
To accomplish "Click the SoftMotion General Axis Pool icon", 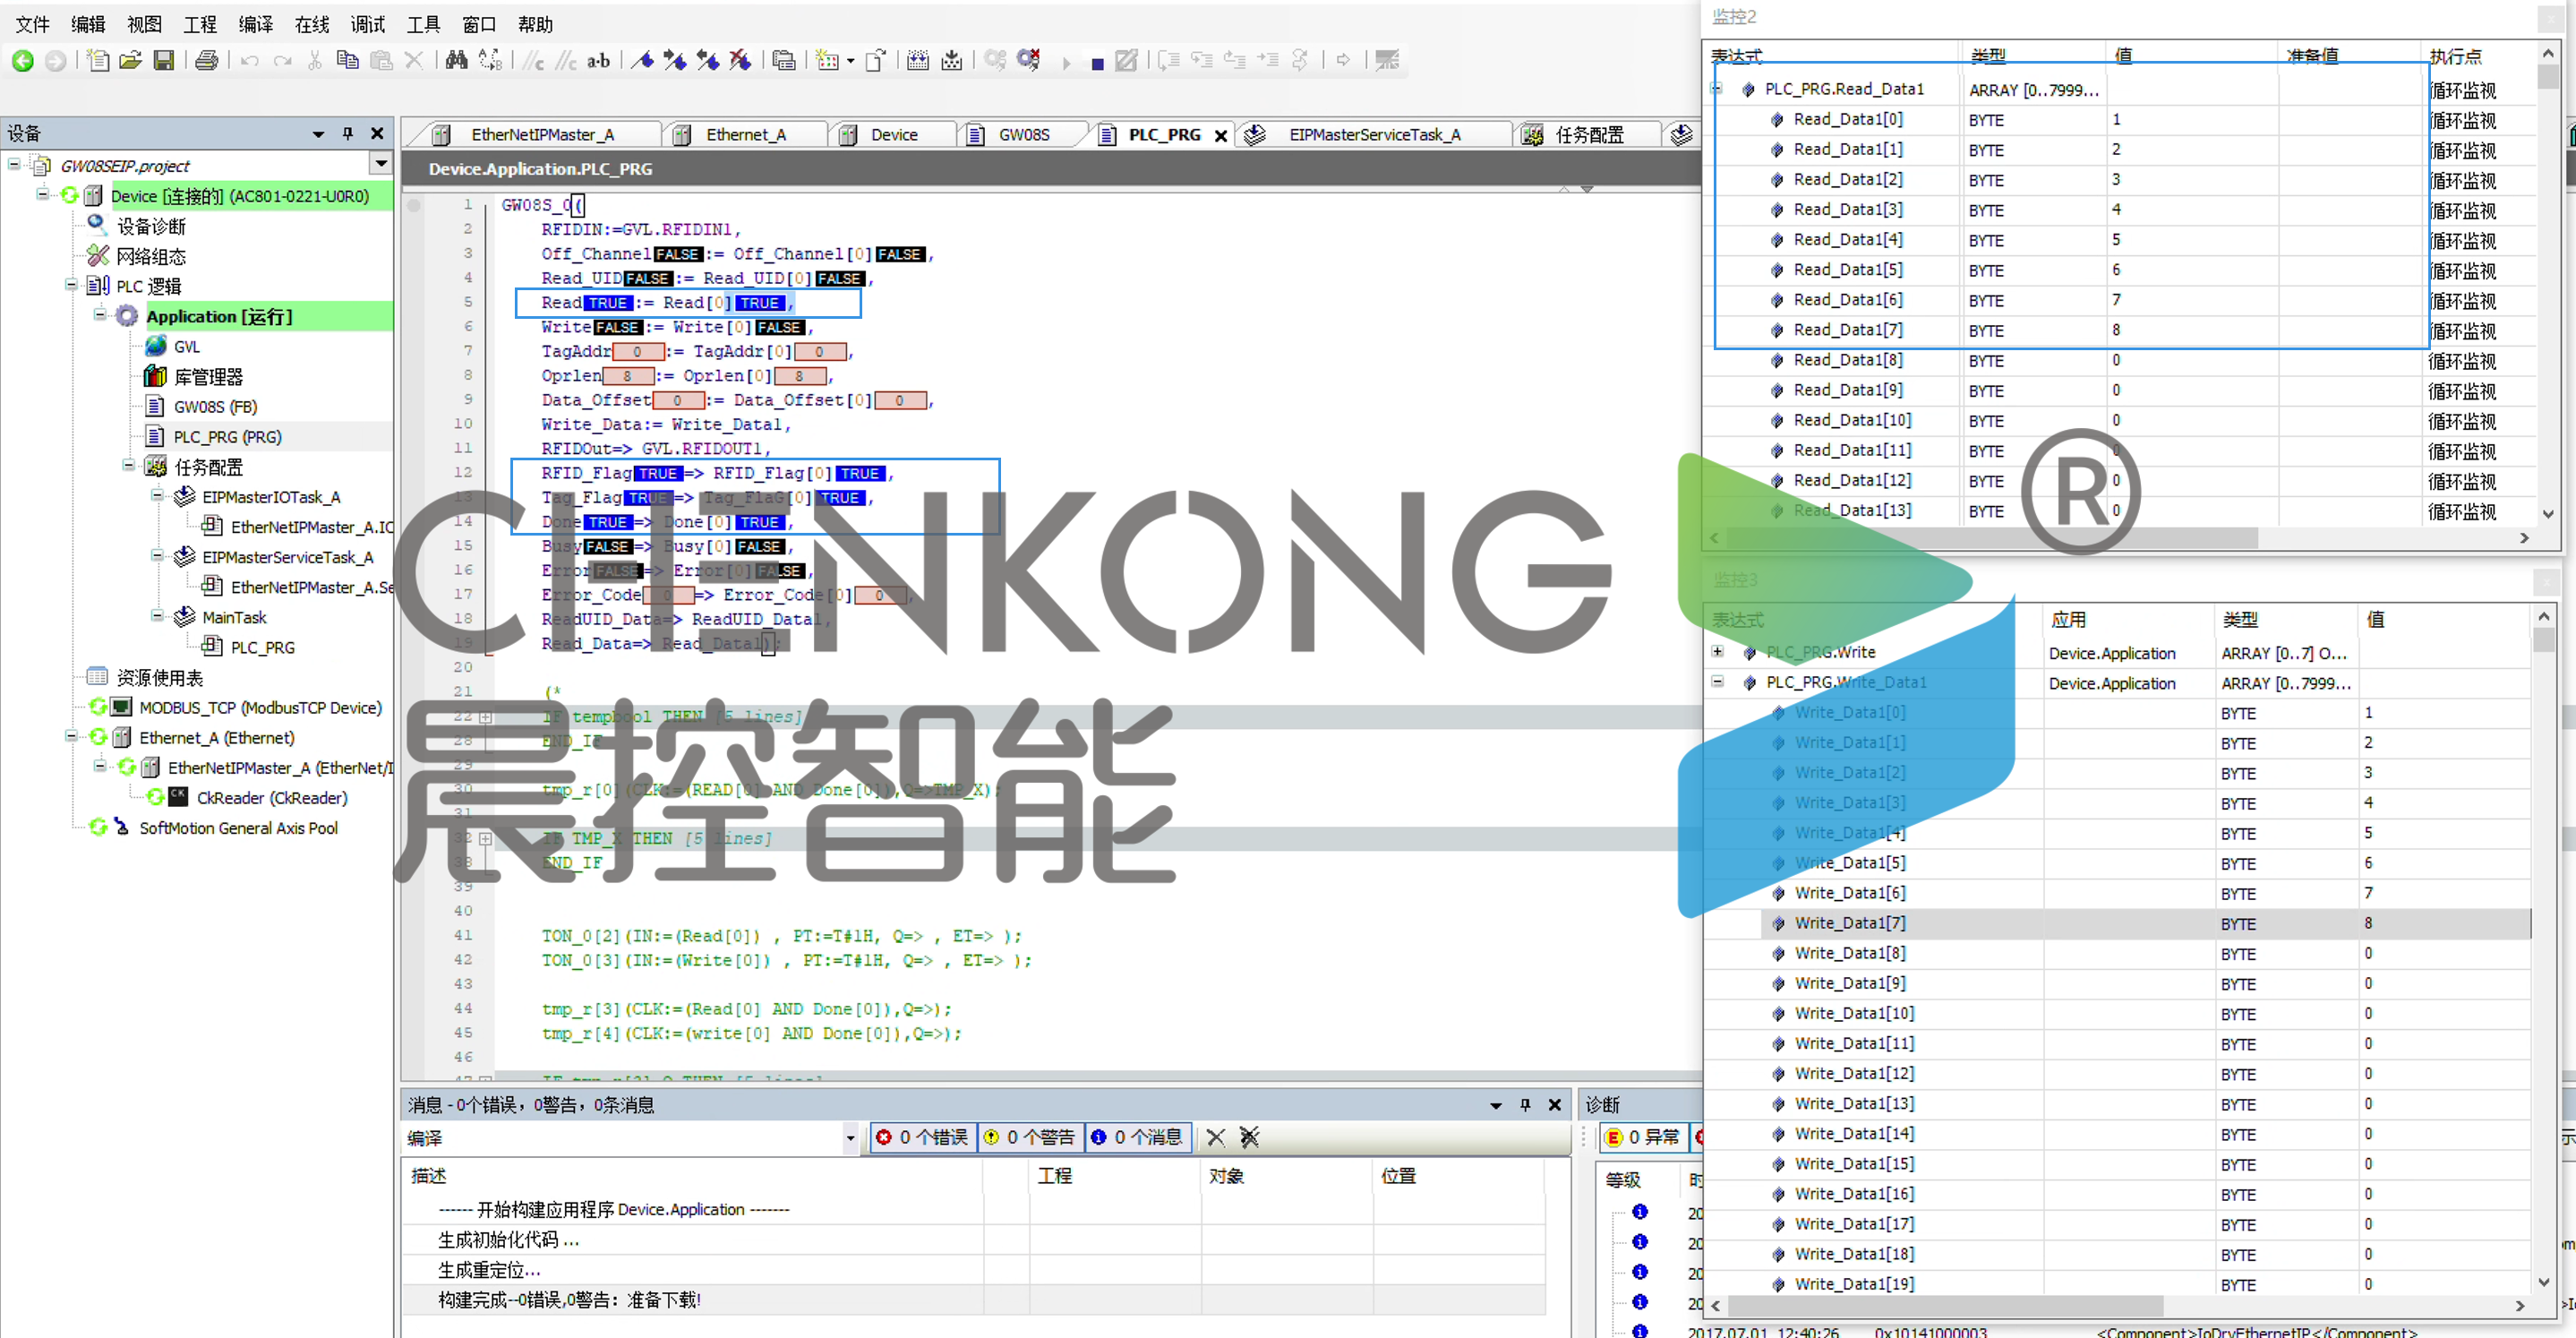I will (122, 827).
